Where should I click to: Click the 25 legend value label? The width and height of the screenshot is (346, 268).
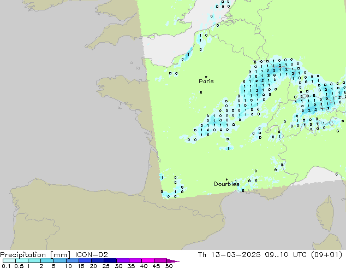[x=106, y=266]
